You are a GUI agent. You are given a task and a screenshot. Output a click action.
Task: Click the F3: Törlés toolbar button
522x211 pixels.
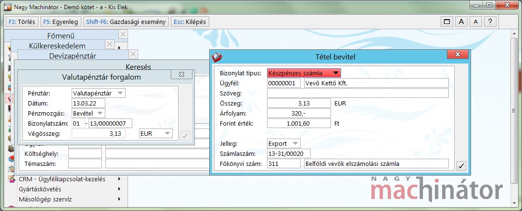click(22, 22)
